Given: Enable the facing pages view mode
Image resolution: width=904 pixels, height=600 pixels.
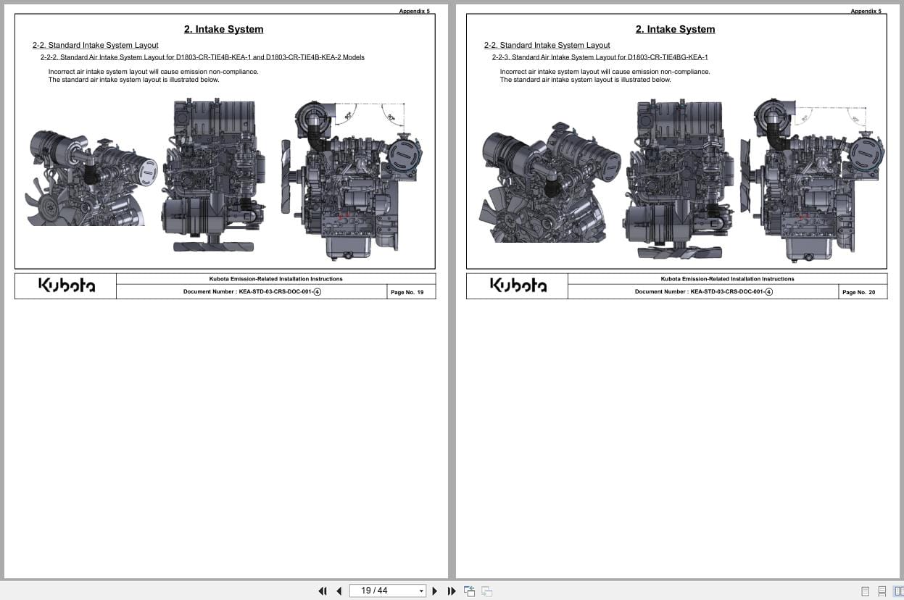Looking at the screenshot, I should pos(899,591).
